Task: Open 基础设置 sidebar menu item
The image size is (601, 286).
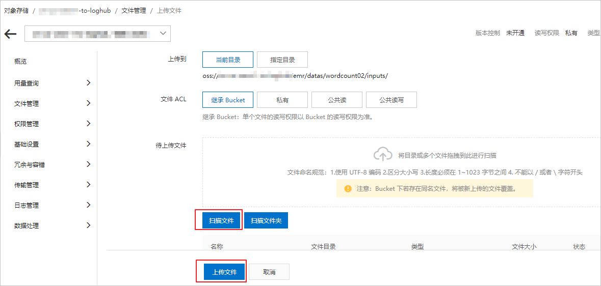Action: (x=26, y=145)
